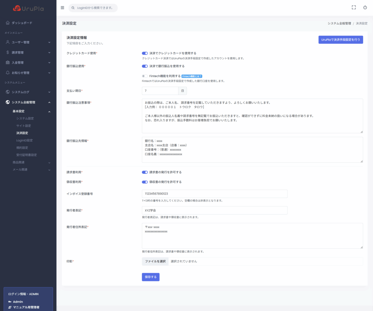Enable the Fintech function toggle
The image size is (373, 311).
145,76
